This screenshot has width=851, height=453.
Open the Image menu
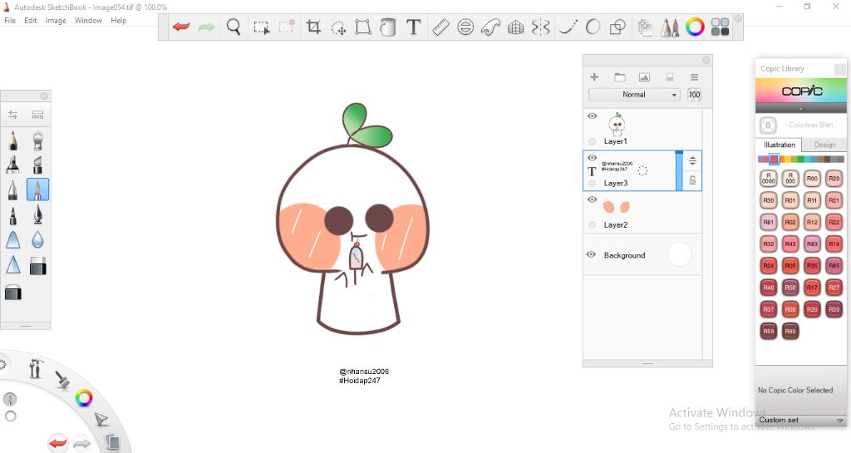[x=56, y=20]
